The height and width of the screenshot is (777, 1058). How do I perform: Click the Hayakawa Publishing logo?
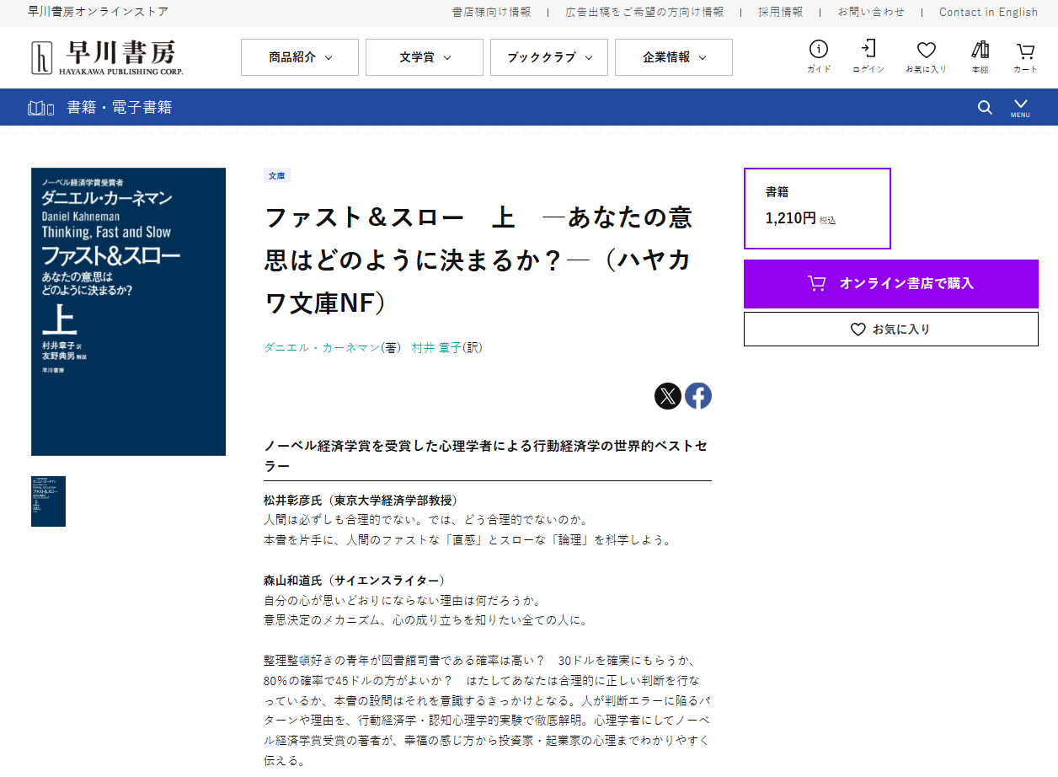pyautogui.click(x=106, y=57)
